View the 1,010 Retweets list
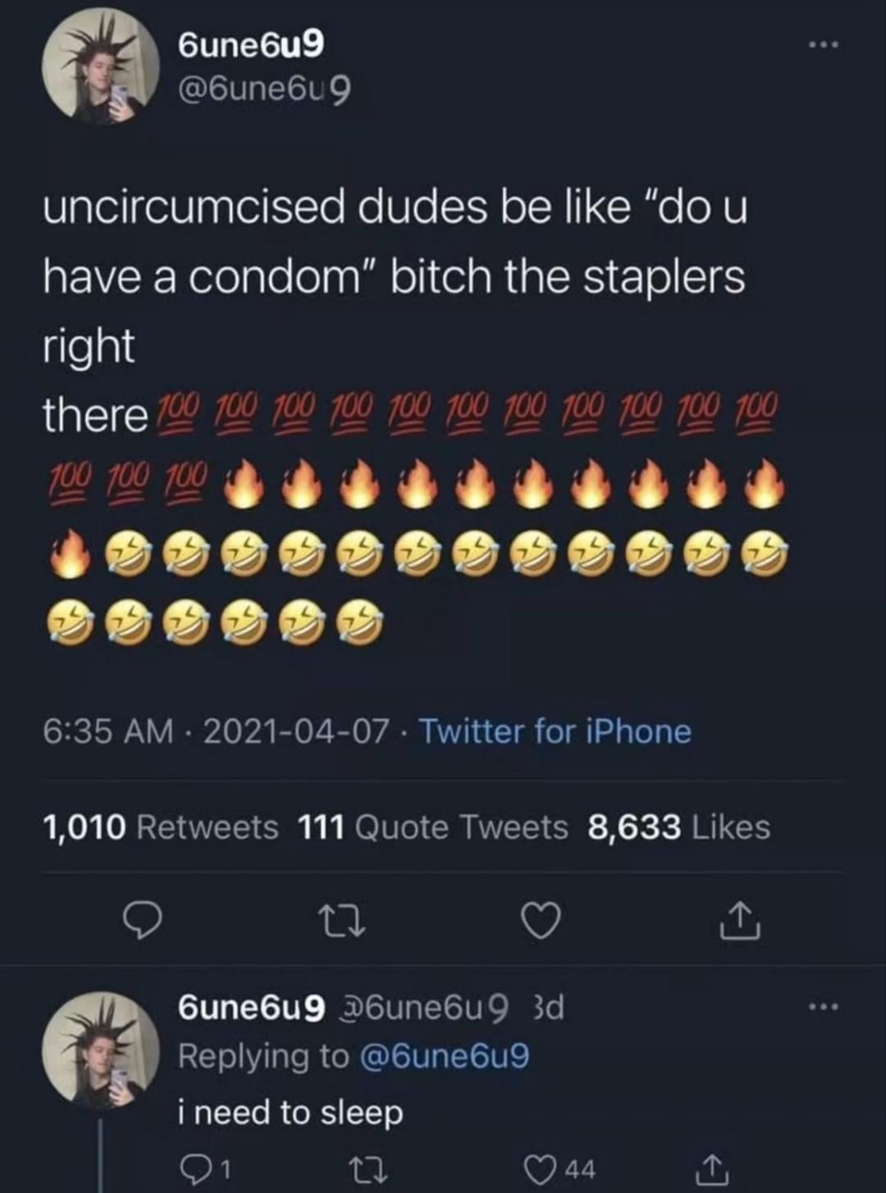The width and height of the screenshot is (886, 1193). tap(161, 827)
